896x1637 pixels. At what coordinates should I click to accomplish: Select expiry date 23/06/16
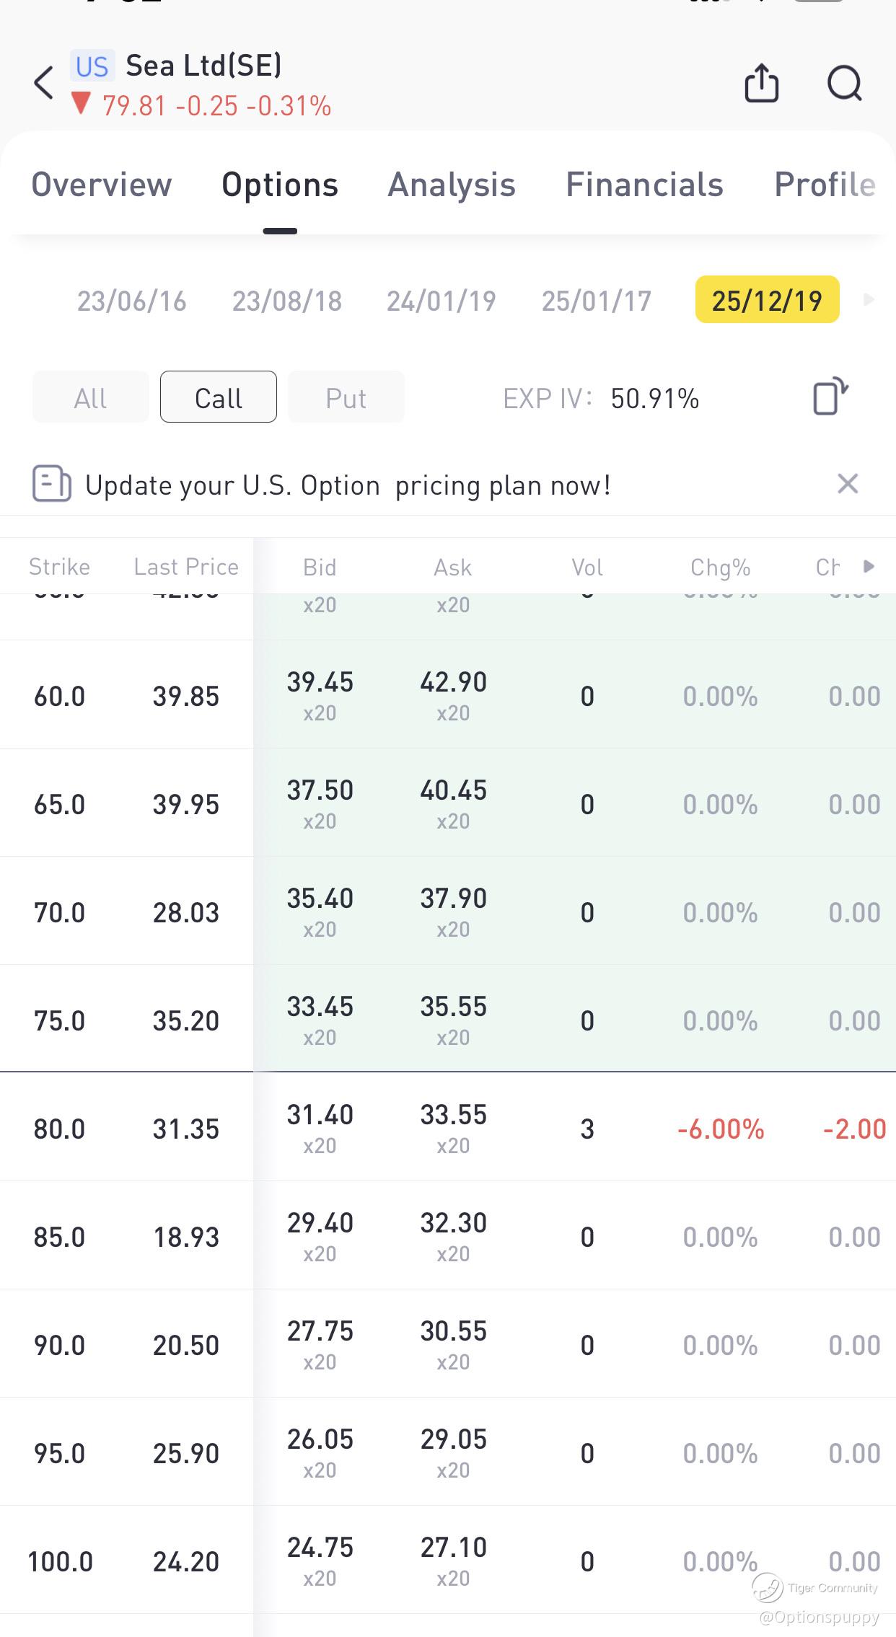(x=132, y=301)
